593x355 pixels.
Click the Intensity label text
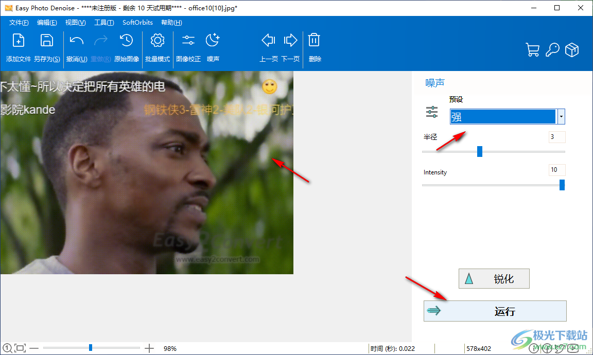435,172
